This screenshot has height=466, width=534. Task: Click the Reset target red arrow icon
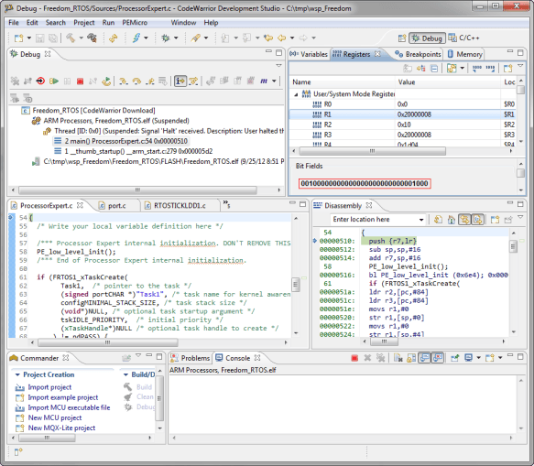coord(40,81)
